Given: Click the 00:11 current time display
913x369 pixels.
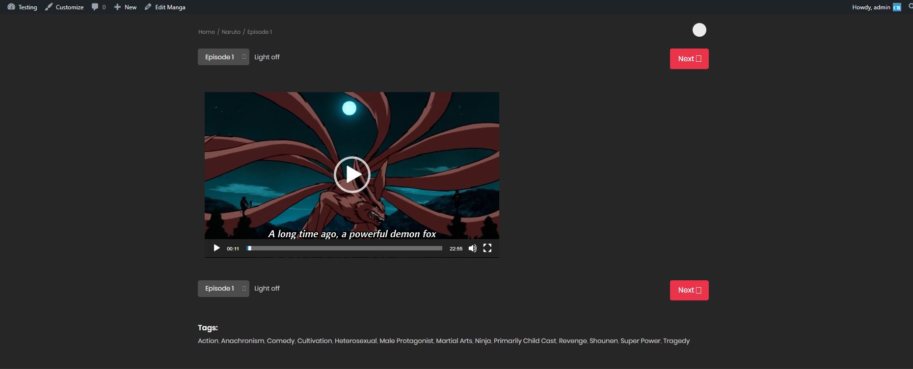Looking at the screenshot, I should coord(233,249).
